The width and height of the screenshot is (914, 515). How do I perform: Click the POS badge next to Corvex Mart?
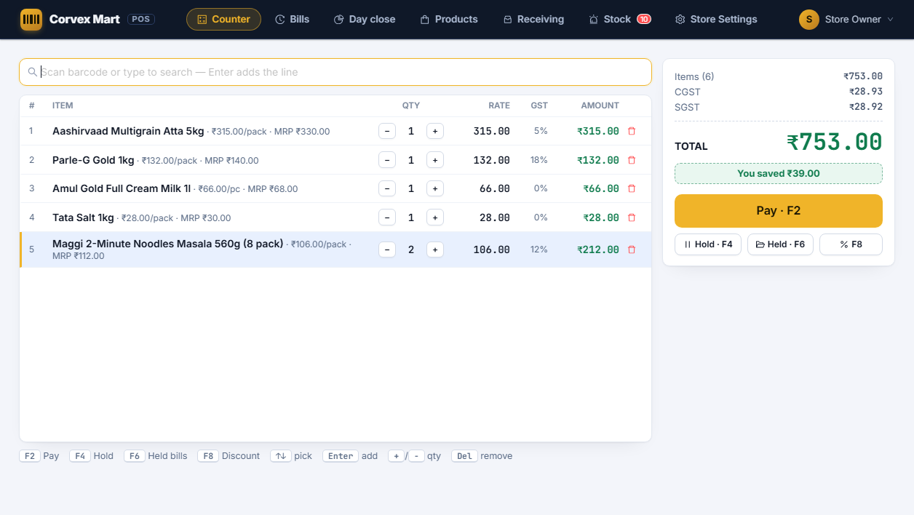click(x=141, y=19)
